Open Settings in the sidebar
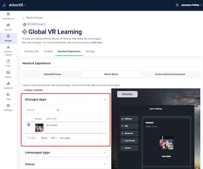This screenshot has width=203, height=169. [x=8, y=108]
